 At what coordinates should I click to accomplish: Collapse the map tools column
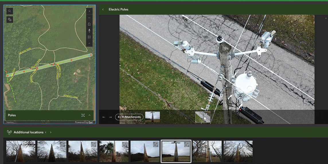89,43
